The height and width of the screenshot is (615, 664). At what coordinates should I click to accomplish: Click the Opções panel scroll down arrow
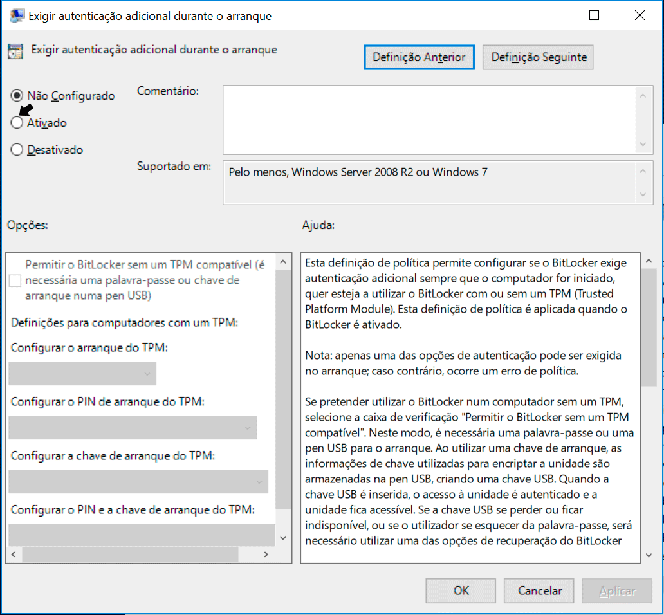283,538
